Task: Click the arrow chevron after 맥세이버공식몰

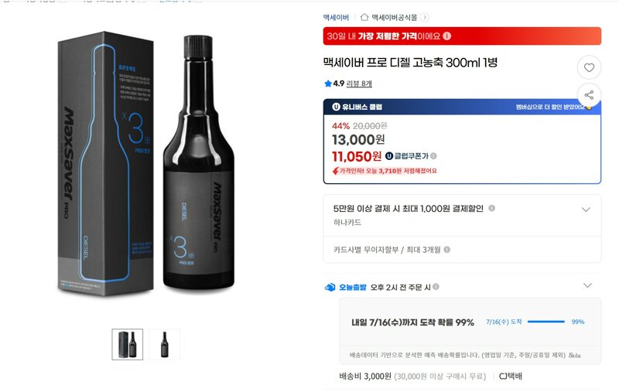Action: [424, 17]
